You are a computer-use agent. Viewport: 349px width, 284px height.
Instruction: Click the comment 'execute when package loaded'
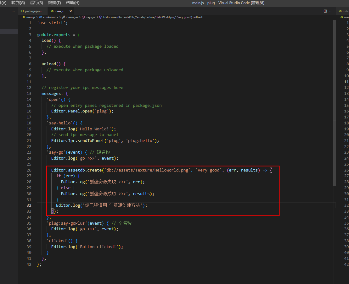(82, 46)
